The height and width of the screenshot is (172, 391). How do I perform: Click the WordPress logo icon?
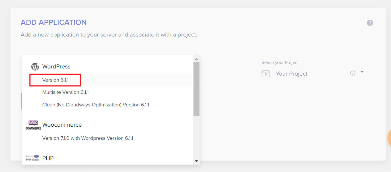click(35, 67)
